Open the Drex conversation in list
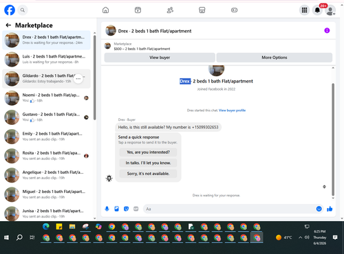 click(46, 40)
